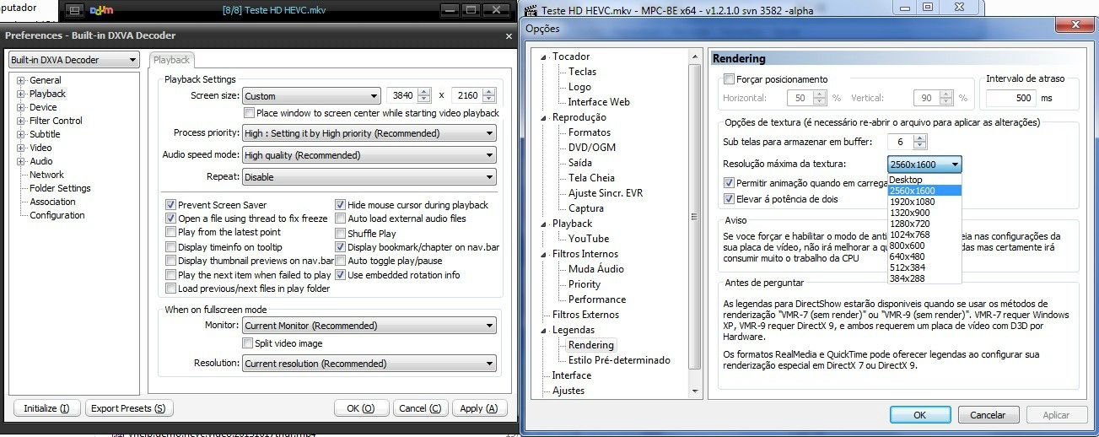Choose 384x288 from the texture resolution list
The image size is (1099, 437).
(x=924, y=278)
